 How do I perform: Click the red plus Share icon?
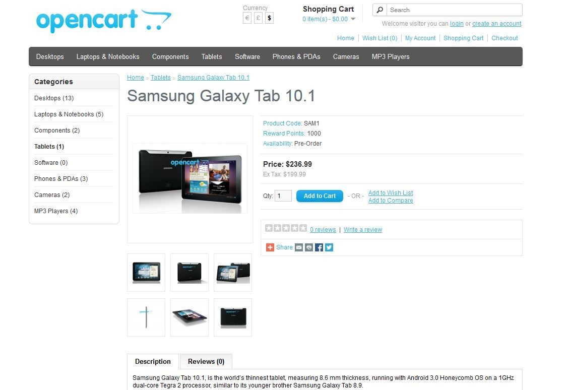pyautogui.click(x=270, y=247)
